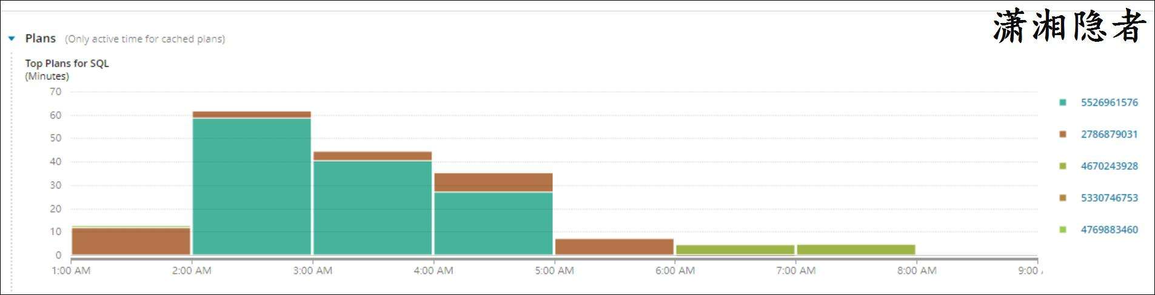The height and width of the screenshot is (295, 1155).
Task: Select the brown bar between 5:00 and 6:00 AM
Action: pos(614,247)
